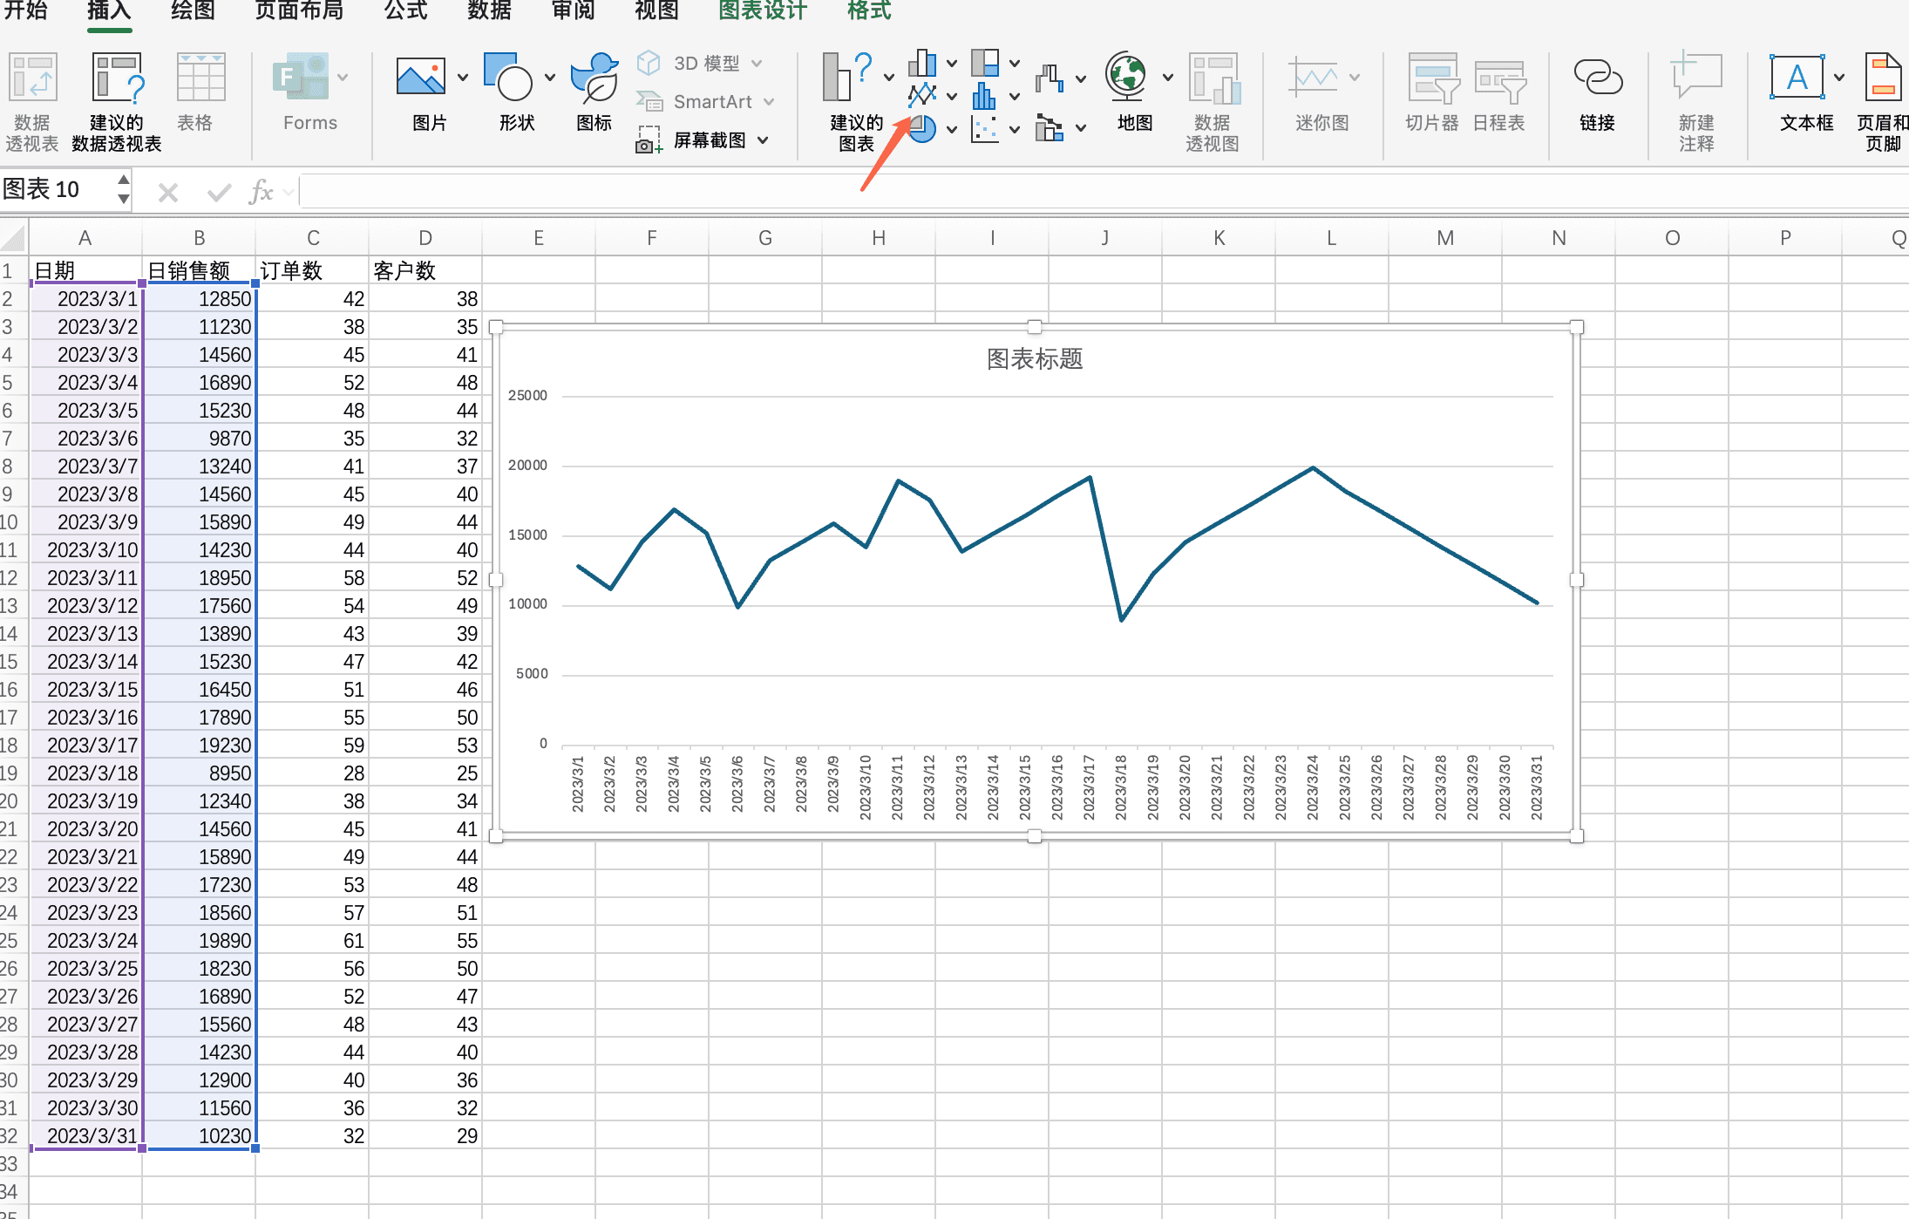Click the pie chart icon
Image resolution: width=1909 pixels, height=1219 pixels.
(x=921, y=129)
